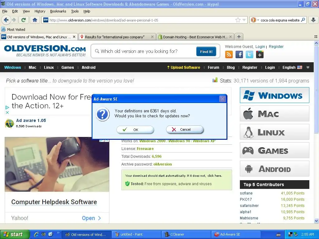Click the Ad aware globe icon
Viewport: 319px width, 239px height.
(x=9, y=123)
